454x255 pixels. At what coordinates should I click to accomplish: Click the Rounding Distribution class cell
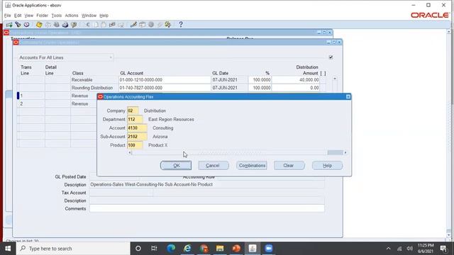pyautogui.click(x=94, y=88)
